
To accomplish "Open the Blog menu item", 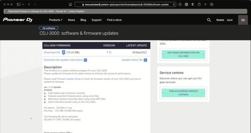I will tap(83, 20).
